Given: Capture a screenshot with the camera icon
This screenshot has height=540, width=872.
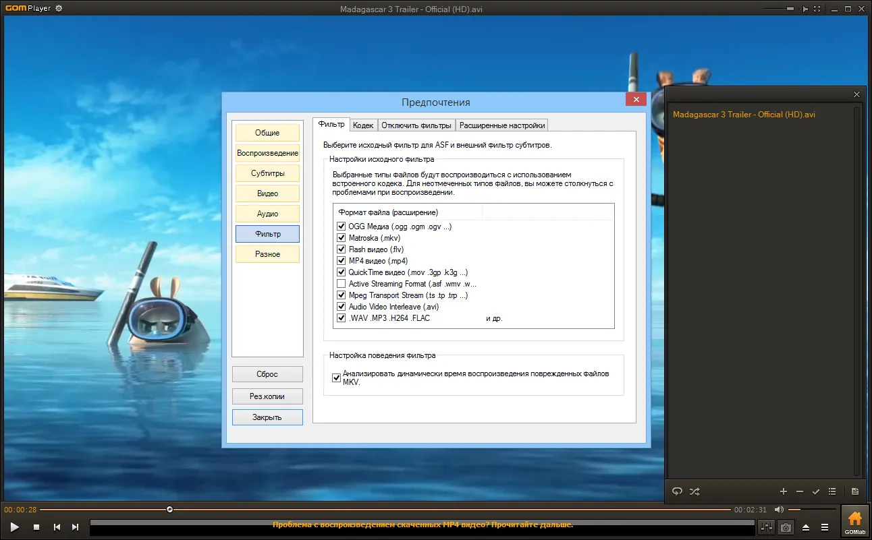Looking at the screenshot, I should tap(786, 527).
